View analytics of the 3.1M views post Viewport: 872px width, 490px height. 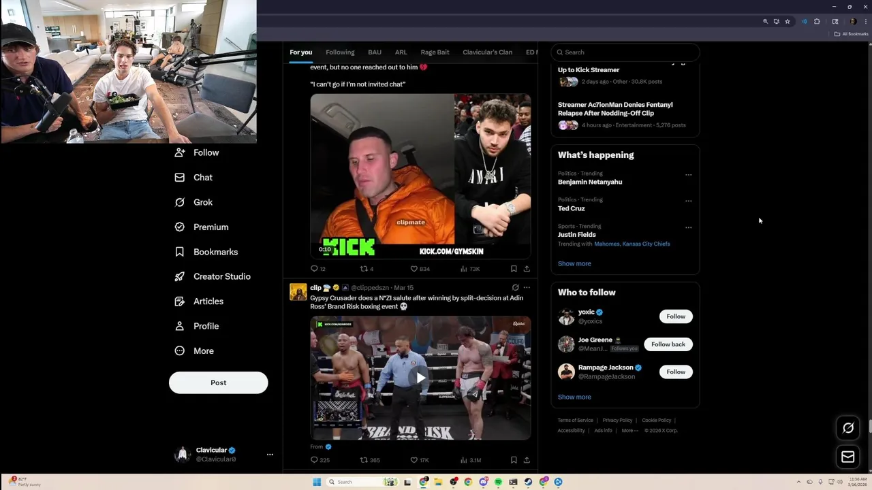(464, 460)
